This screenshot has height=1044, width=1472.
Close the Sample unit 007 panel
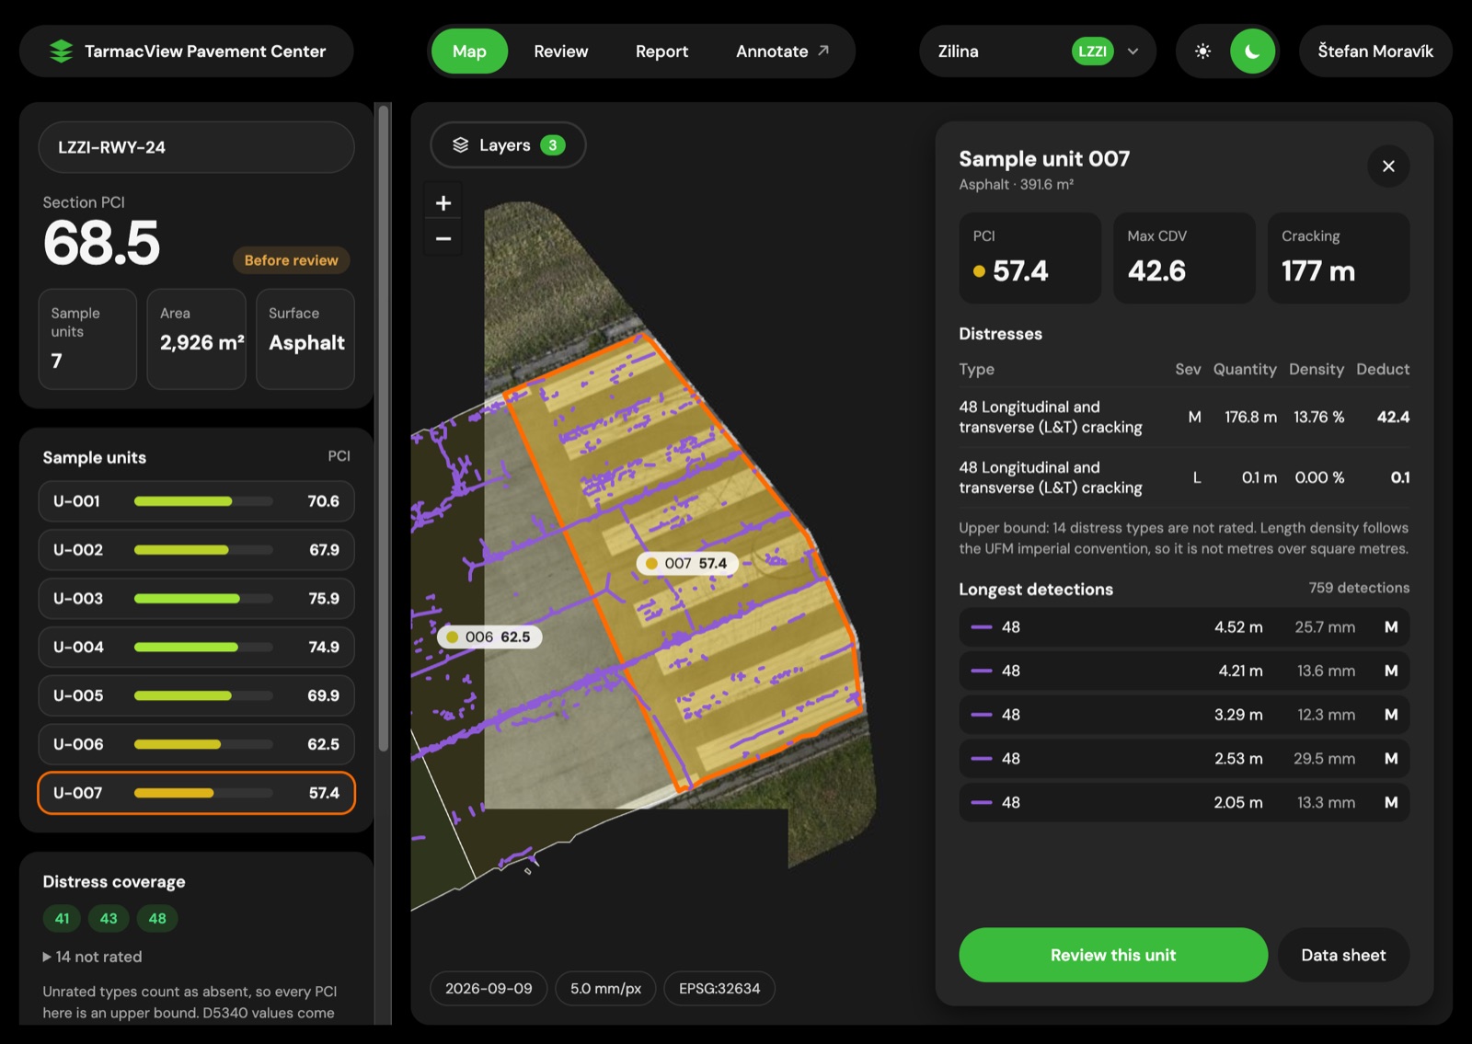1388,166
